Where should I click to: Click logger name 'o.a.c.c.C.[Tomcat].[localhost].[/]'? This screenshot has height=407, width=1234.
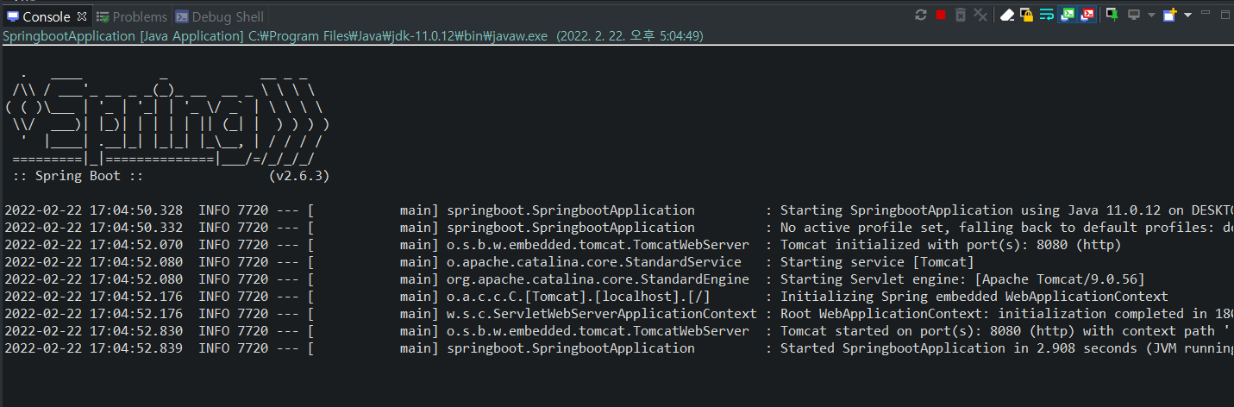(579, 297)
